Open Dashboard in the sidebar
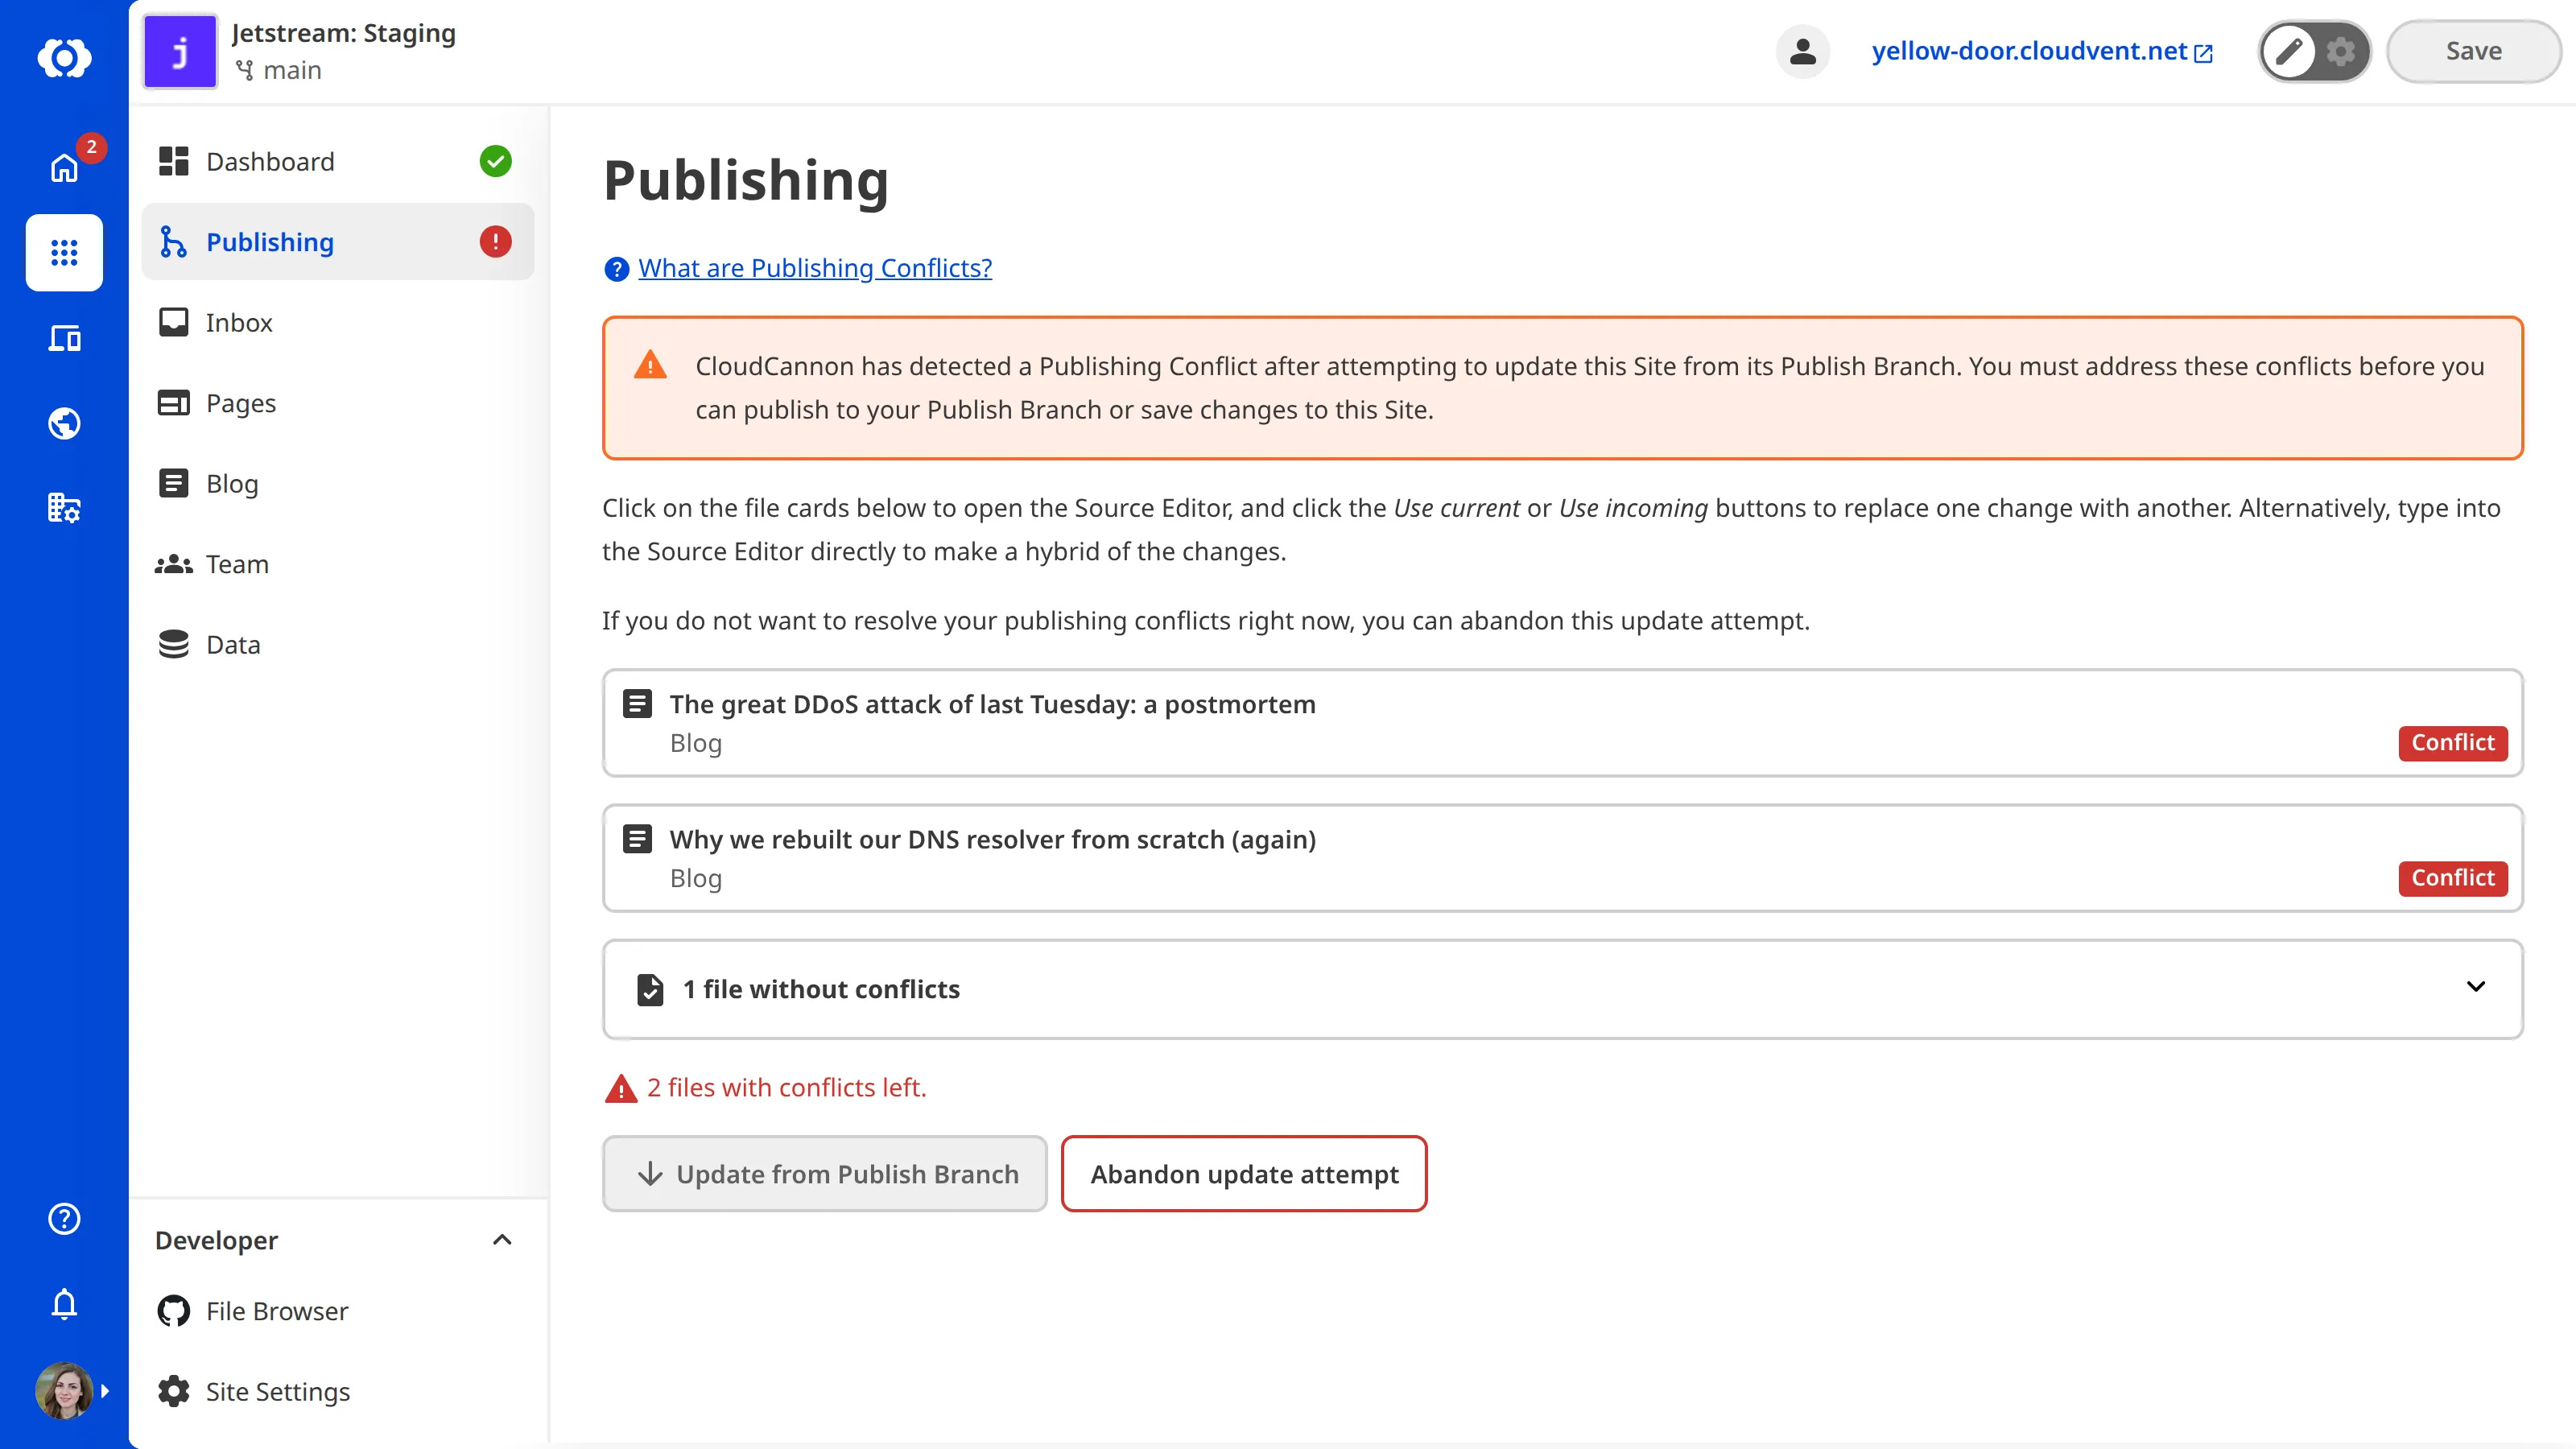Screen dimensions: 2576x1449 (337, 161)
